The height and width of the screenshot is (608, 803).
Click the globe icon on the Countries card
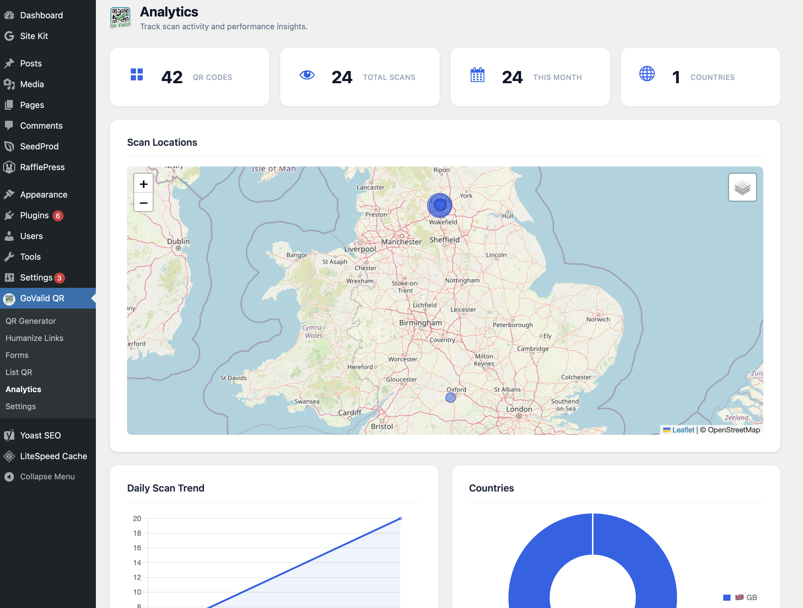tap(647, 75)
